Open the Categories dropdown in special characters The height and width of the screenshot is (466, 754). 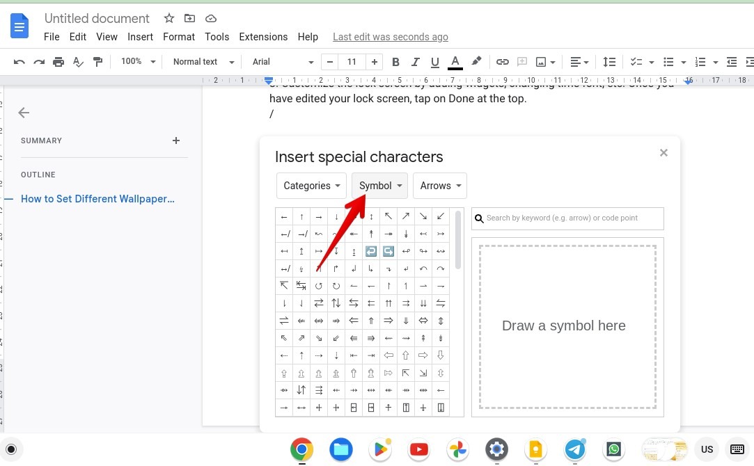[311, 186]
